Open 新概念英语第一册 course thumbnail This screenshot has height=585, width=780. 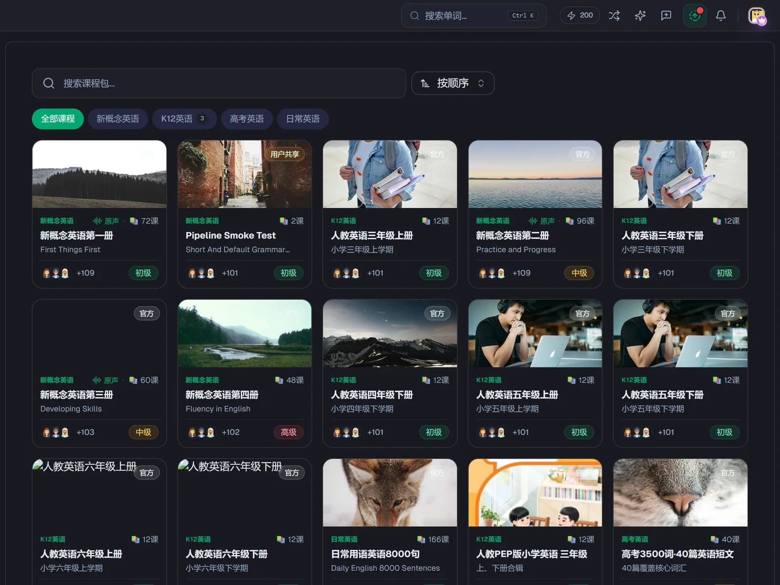click(99, 174)
